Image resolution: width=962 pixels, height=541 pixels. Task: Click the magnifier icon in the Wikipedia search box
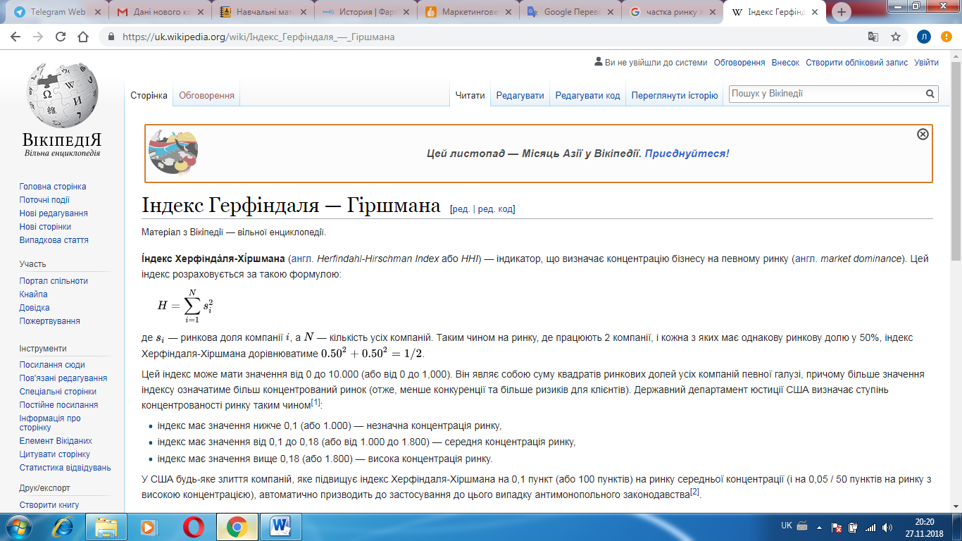coord(930,94)
